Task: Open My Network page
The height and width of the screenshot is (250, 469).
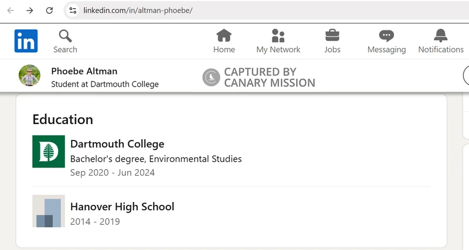Action: tap(278, 36)
